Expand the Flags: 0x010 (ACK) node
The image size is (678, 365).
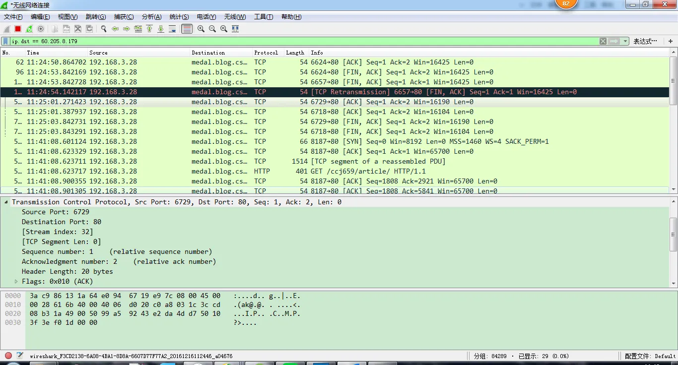click(x=16, y=281)
